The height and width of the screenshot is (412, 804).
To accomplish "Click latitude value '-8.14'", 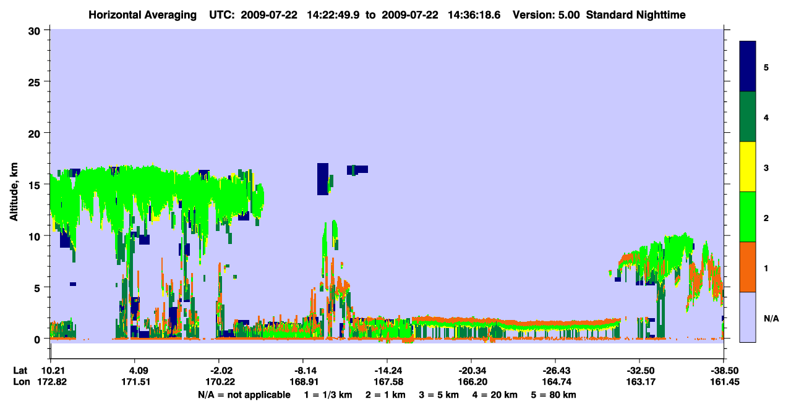I will [x=306, y=371].
